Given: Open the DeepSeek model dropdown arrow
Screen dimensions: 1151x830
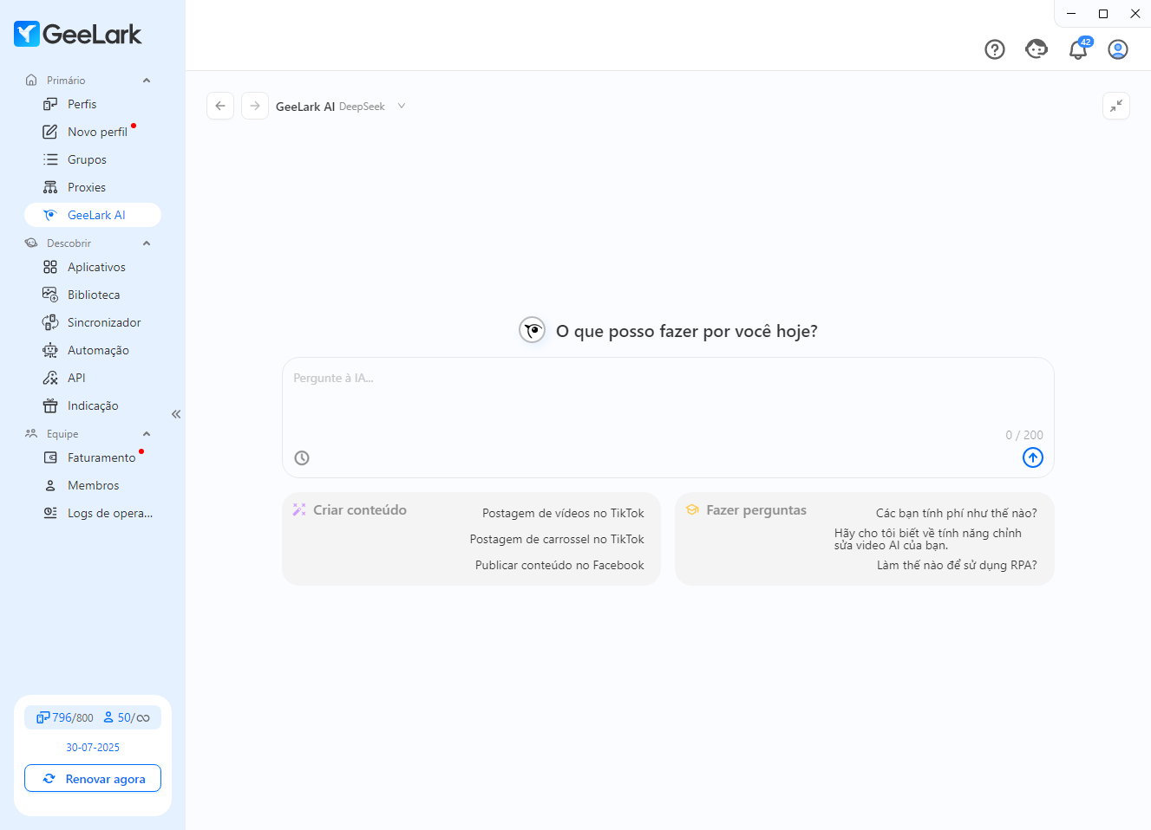Looking at the screenshot, I should point(402,106).
